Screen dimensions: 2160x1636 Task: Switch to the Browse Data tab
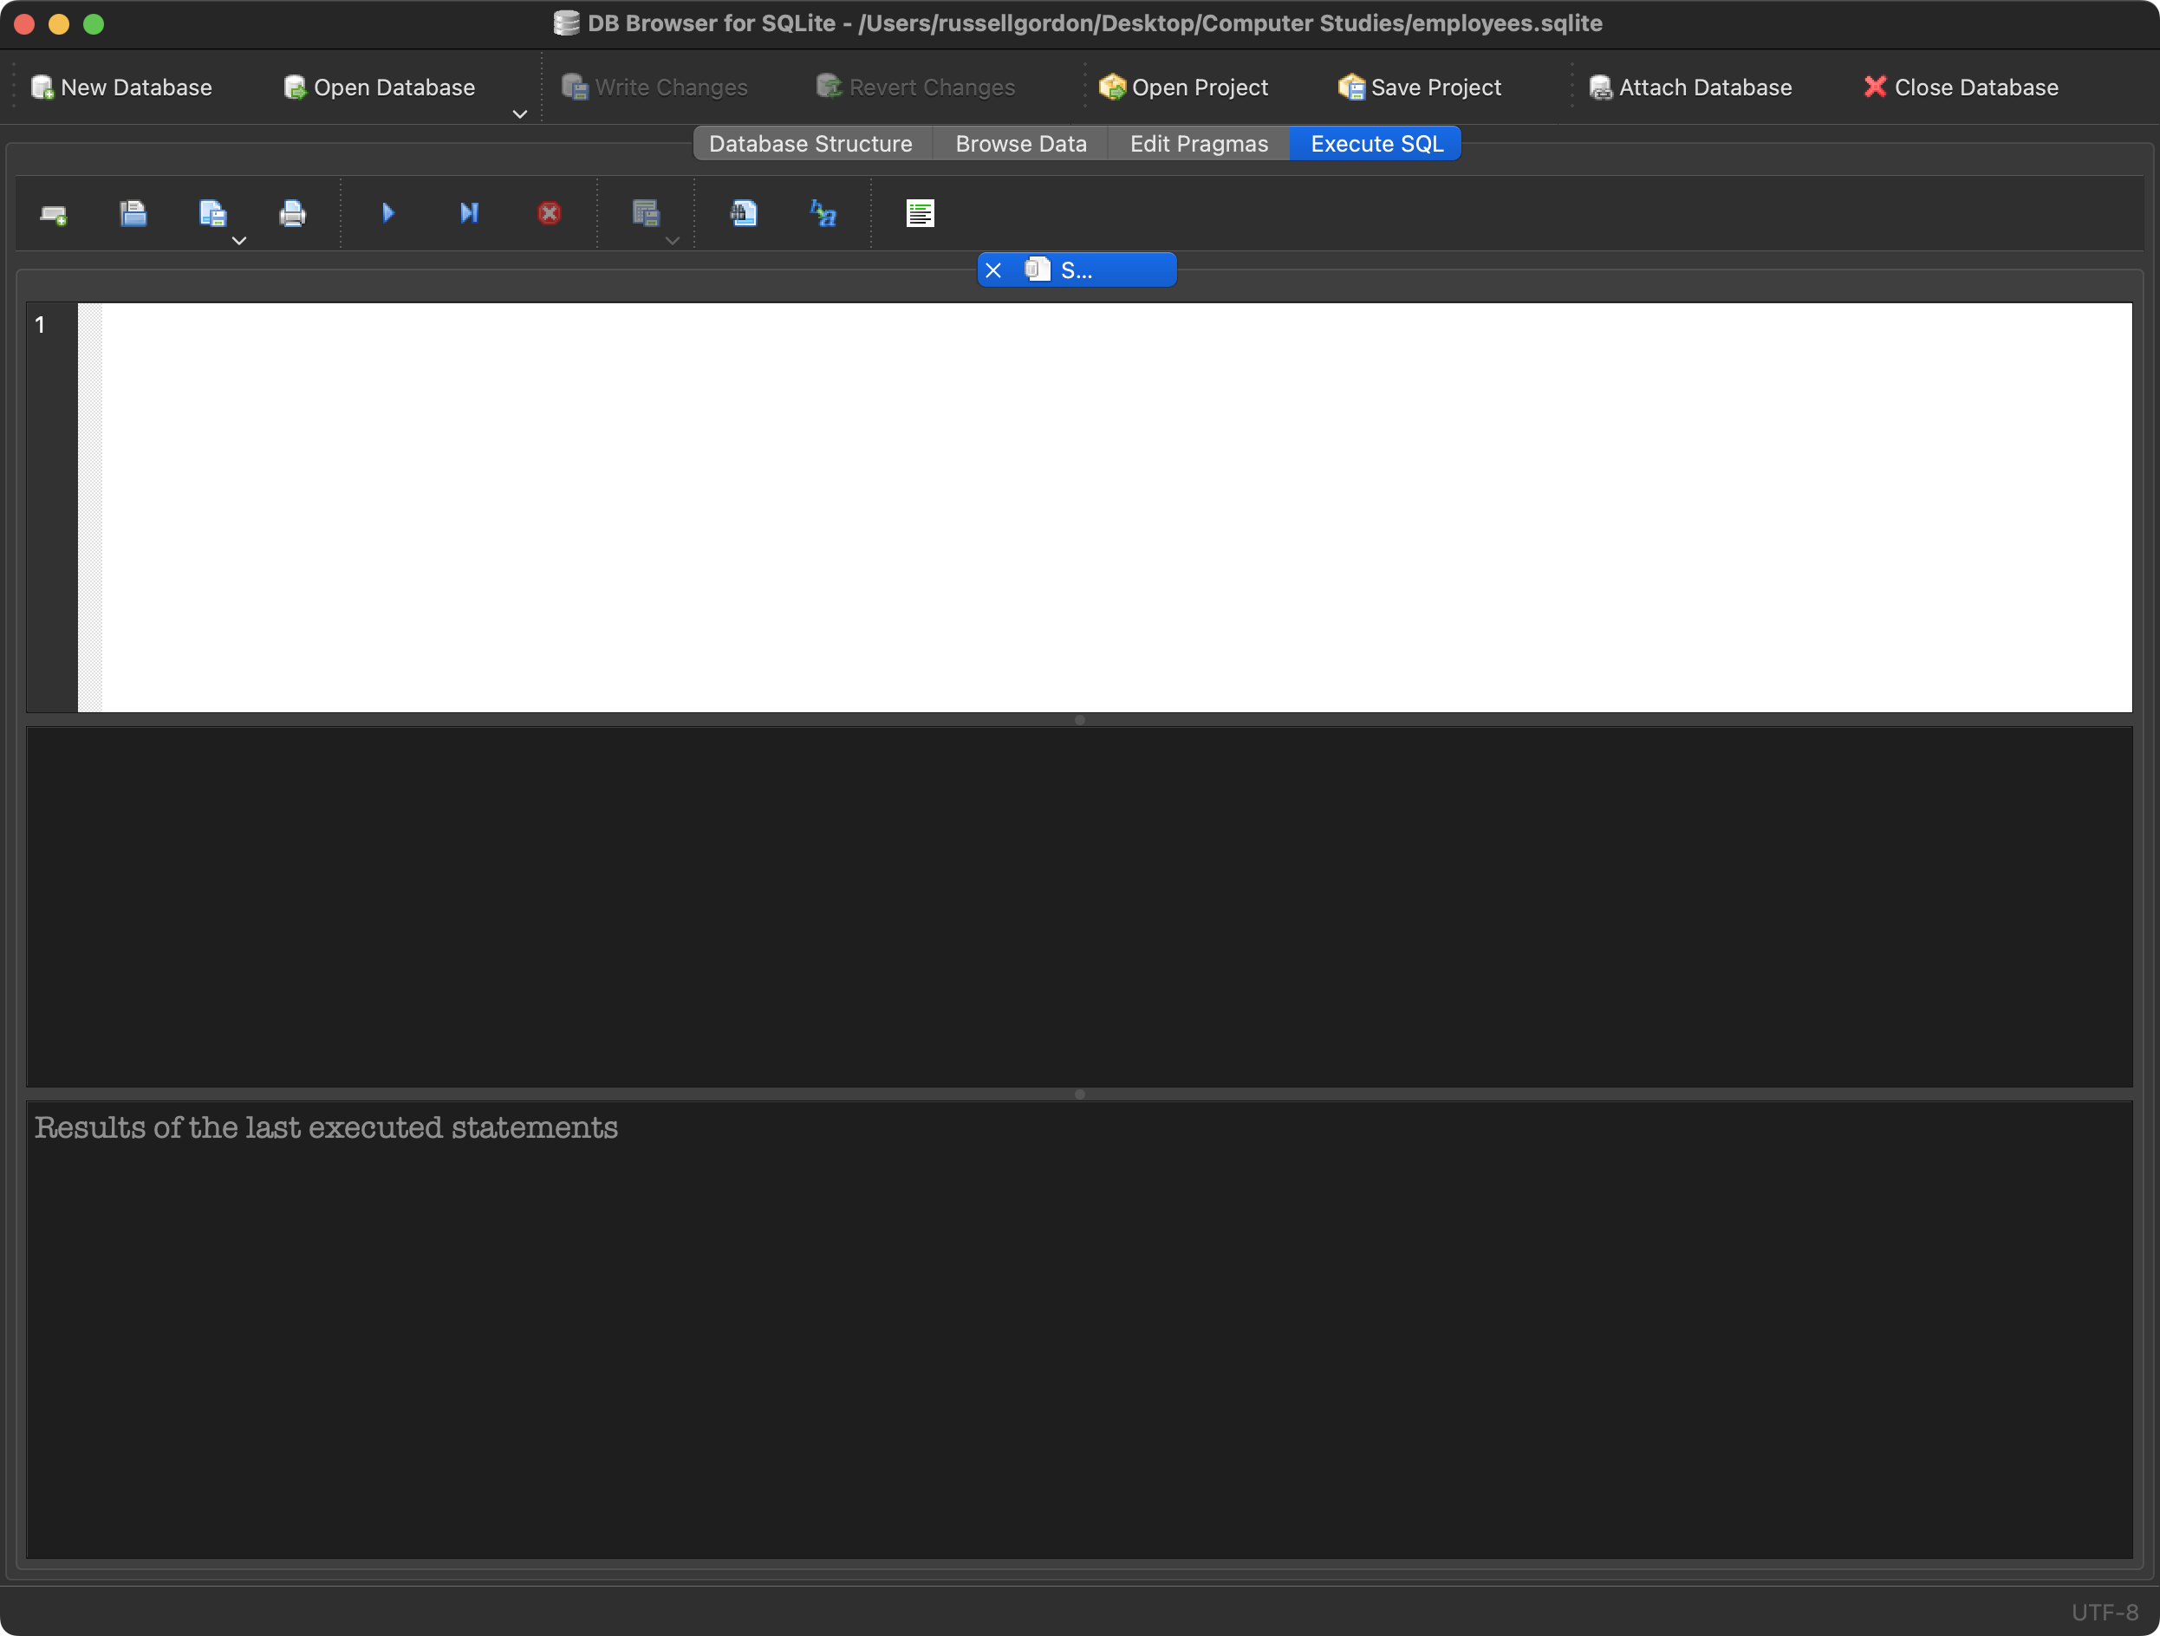[1020, 142]
